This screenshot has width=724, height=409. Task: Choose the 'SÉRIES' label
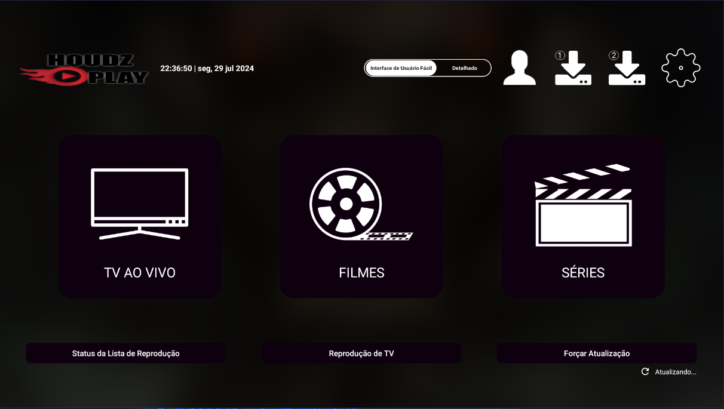(x=583, y=273)
